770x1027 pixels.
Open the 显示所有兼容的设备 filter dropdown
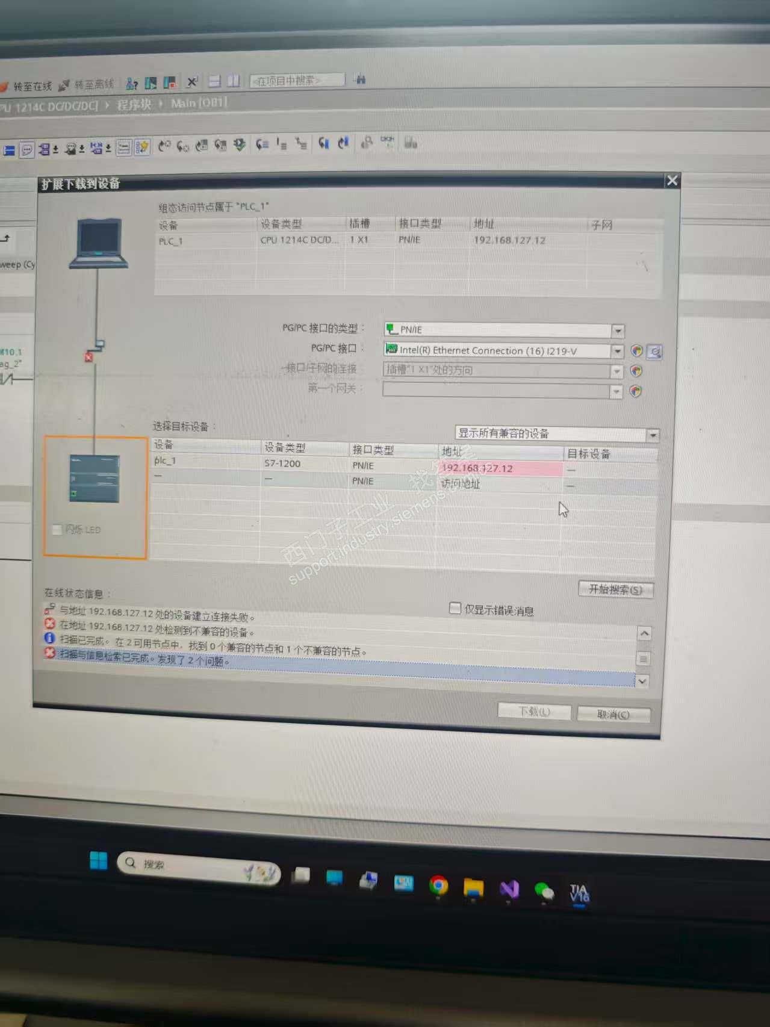tap(653, 435)
